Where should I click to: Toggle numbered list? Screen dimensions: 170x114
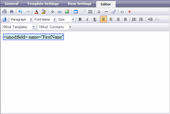[134, 19]
